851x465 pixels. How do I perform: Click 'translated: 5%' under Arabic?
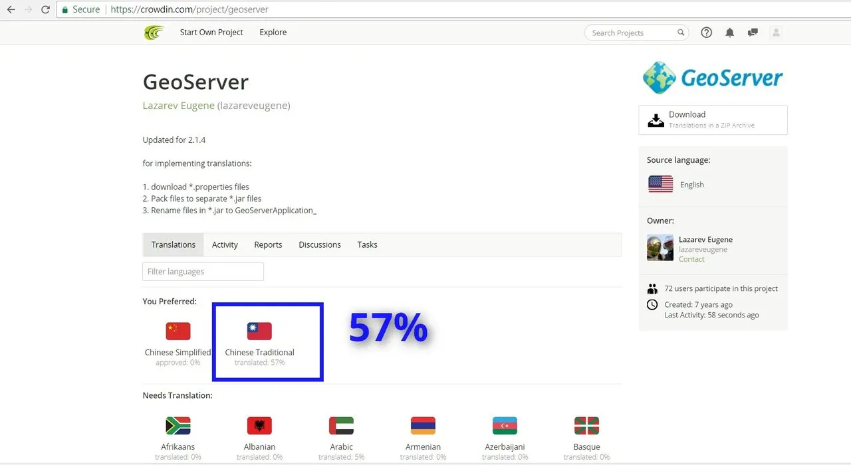tap(341, 457)
